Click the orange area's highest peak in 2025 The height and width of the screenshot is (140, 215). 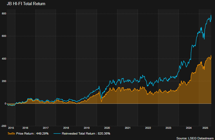pyautogui.click(x=211, y=56)
